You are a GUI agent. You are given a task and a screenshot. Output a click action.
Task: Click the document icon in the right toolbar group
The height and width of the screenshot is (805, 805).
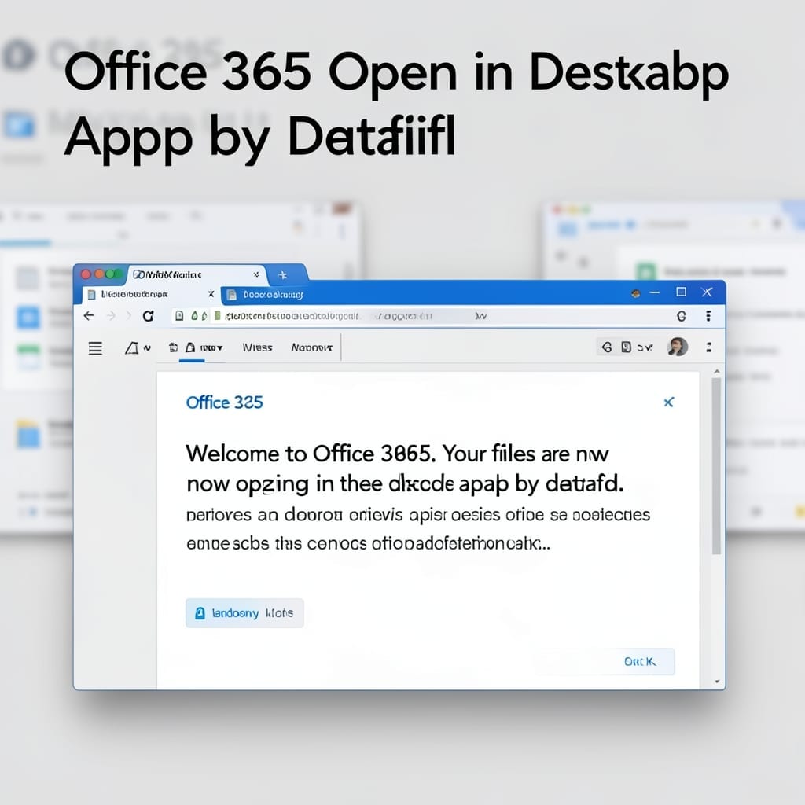(x=626, y=347)
